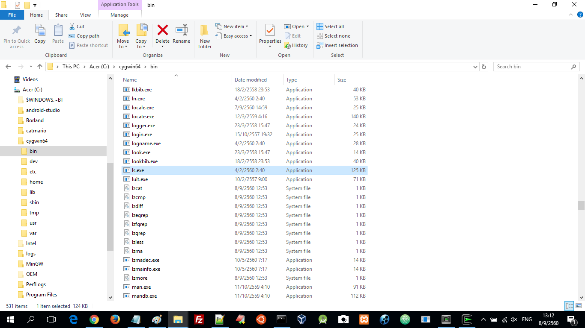This screenshot has width=585, height=328.
Task: Switch to Large icons view layout
Action: (x=578, y=306)
